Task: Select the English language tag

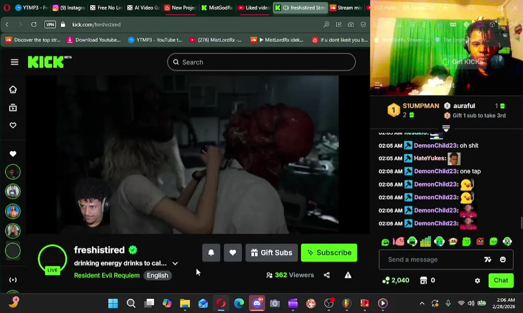Action: [157, 275]
